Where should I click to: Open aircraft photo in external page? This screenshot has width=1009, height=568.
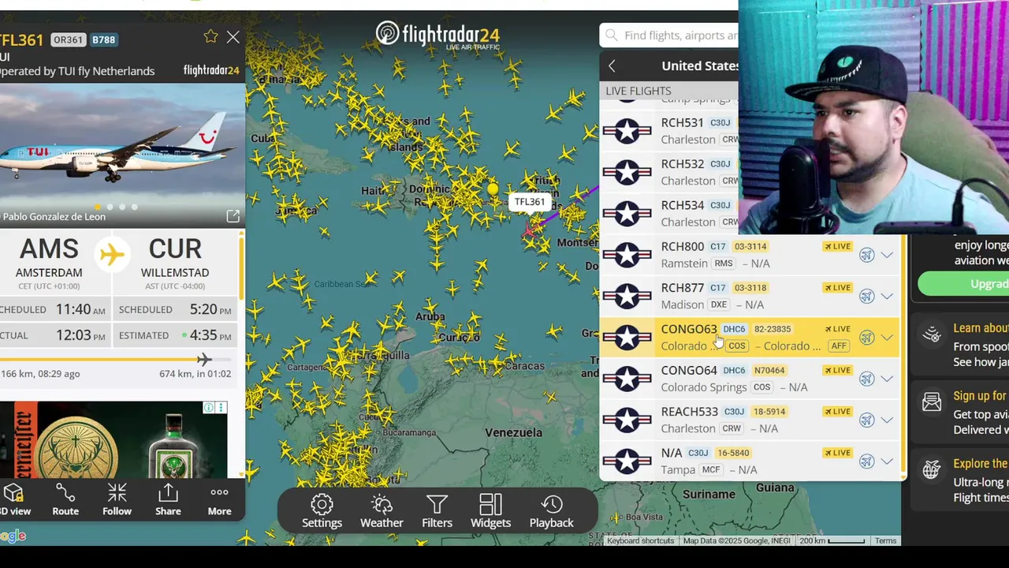point(233,216)
